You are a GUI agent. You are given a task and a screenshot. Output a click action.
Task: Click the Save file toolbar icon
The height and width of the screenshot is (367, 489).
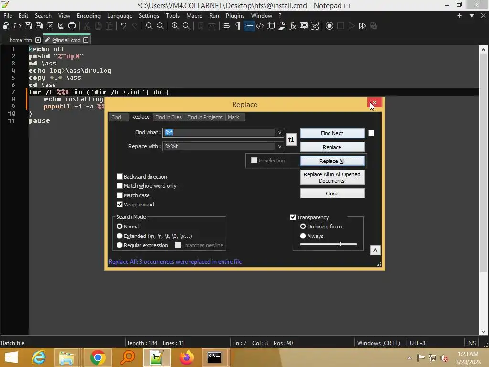click(28, 26)
